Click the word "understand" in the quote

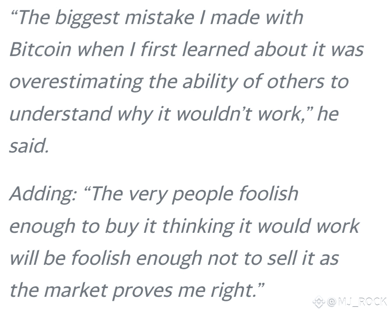point(60,114)
